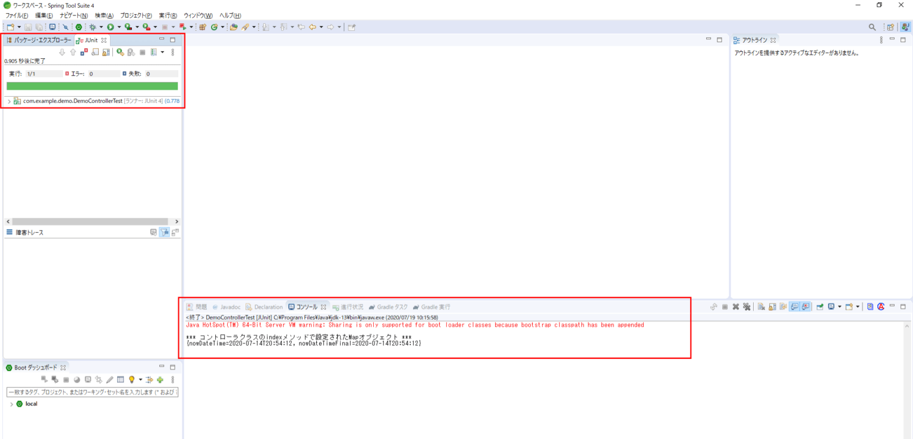Click the Boot Dashboard filter text field
This screenshot has height=439, width=913.
tap(92, 392)
